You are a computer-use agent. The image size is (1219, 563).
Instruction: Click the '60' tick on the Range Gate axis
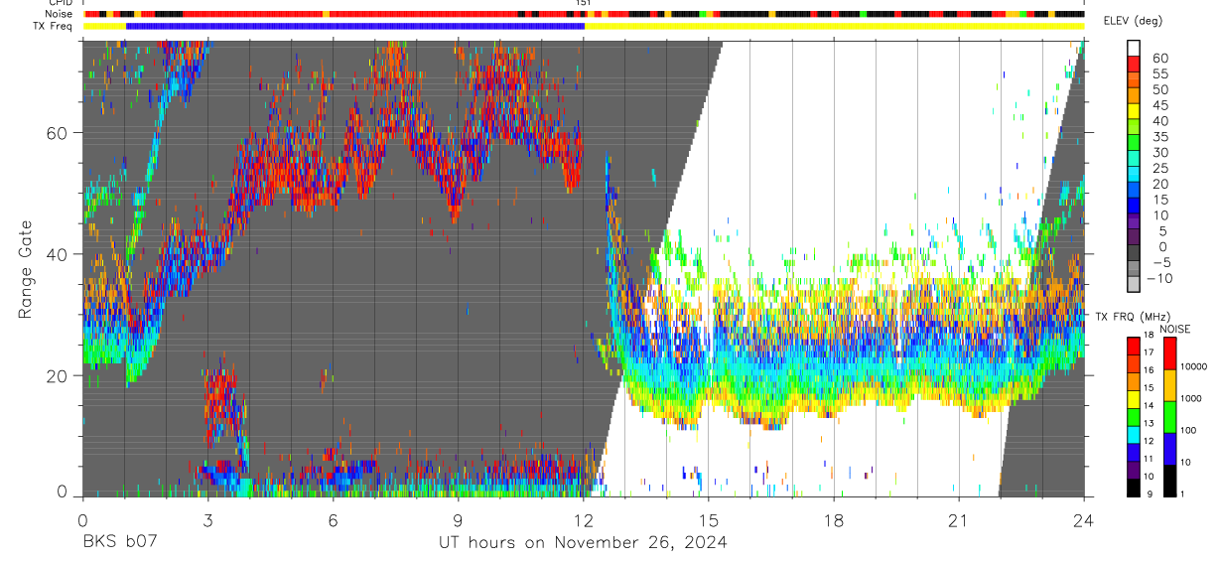60,133
